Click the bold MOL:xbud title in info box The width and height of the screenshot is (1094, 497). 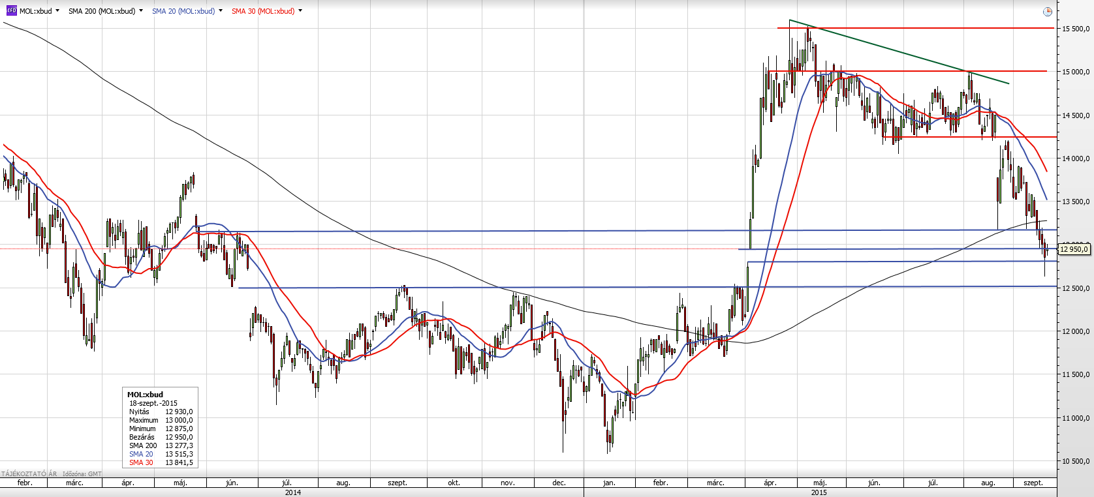coord(145,395)
